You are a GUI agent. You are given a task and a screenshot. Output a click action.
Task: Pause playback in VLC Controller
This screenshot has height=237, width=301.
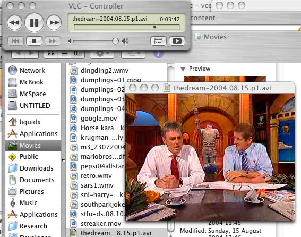click(x=34, y=22)
